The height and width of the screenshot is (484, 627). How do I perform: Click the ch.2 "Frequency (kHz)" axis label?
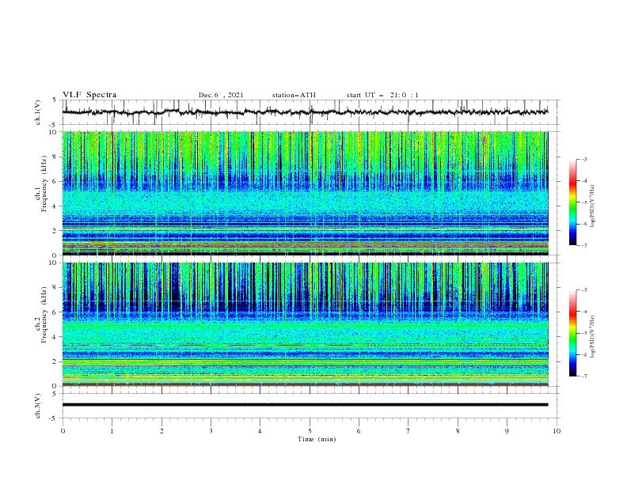(44, 315)
